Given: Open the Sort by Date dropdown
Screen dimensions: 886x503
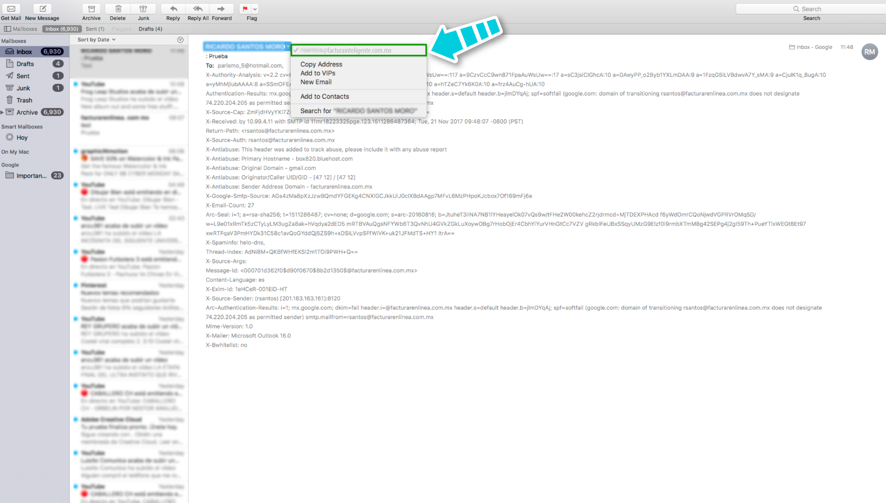Looking at the screenshot, I should 97,40.
